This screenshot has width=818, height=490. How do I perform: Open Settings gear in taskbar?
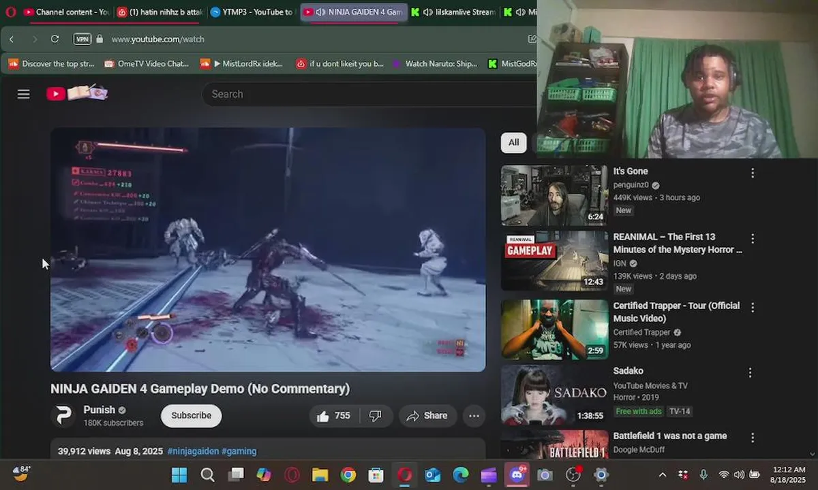(601, 474)
